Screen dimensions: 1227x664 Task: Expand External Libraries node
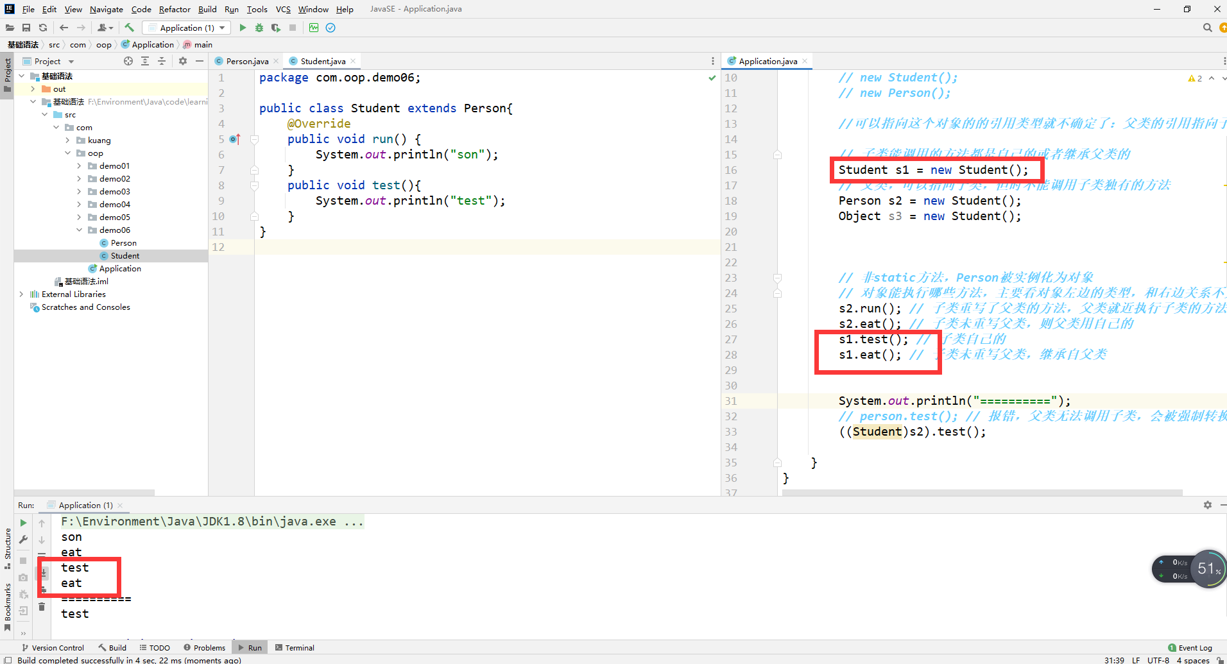[x=21, y=294]
